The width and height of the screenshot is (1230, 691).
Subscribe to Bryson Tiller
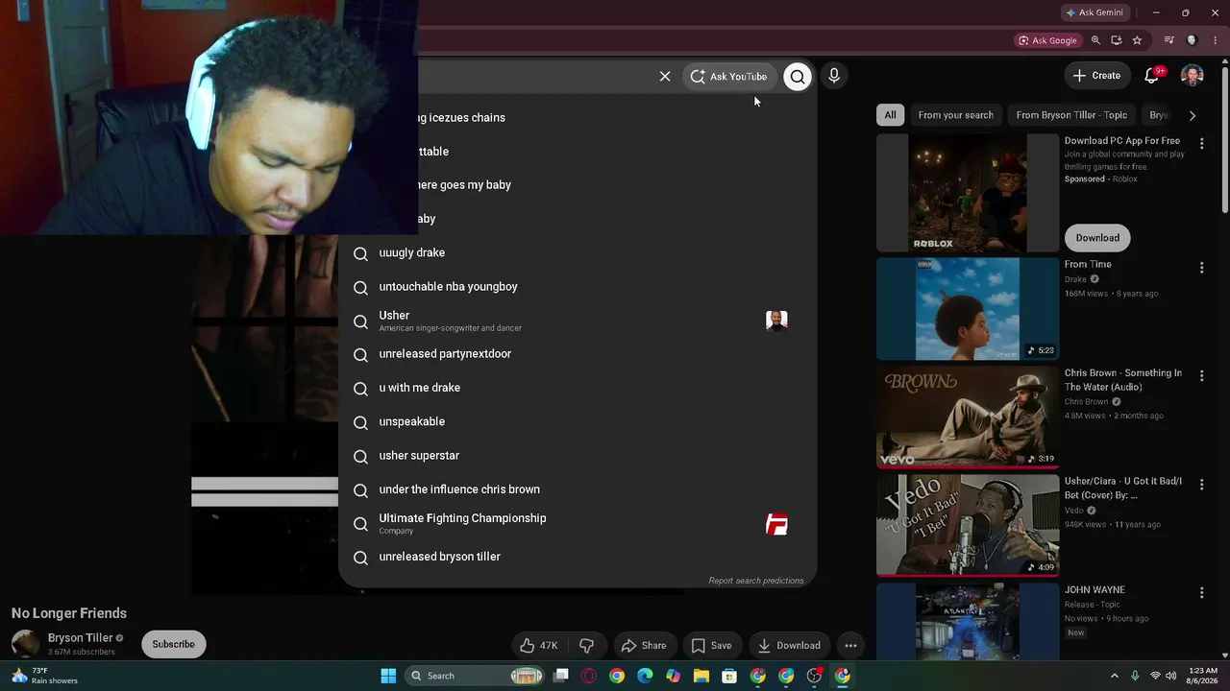click(174, 644)
